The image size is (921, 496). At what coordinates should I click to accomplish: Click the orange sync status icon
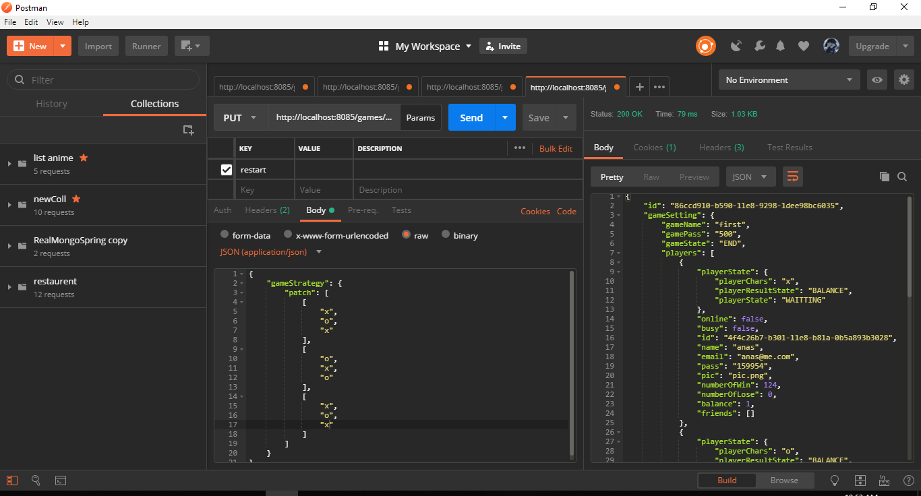[705, 46]
